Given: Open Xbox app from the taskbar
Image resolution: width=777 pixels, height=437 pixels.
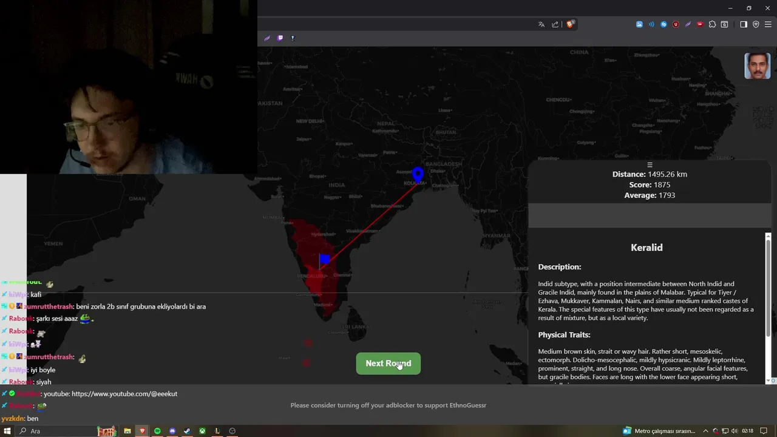Looking at the screenshot, I should point(202,431).
